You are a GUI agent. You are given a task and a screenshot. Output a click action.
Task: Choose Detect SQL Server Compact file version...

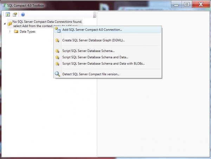pos(108,74)
